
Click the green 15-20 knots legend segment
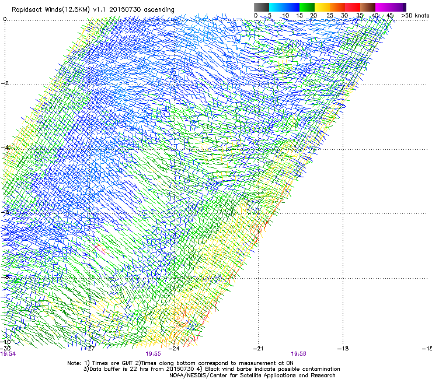click(x=307, y=7)
